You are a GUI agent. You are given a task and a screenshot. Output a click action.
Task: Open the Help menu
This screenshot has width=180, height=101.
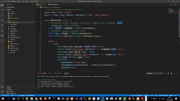pos(37,1)
